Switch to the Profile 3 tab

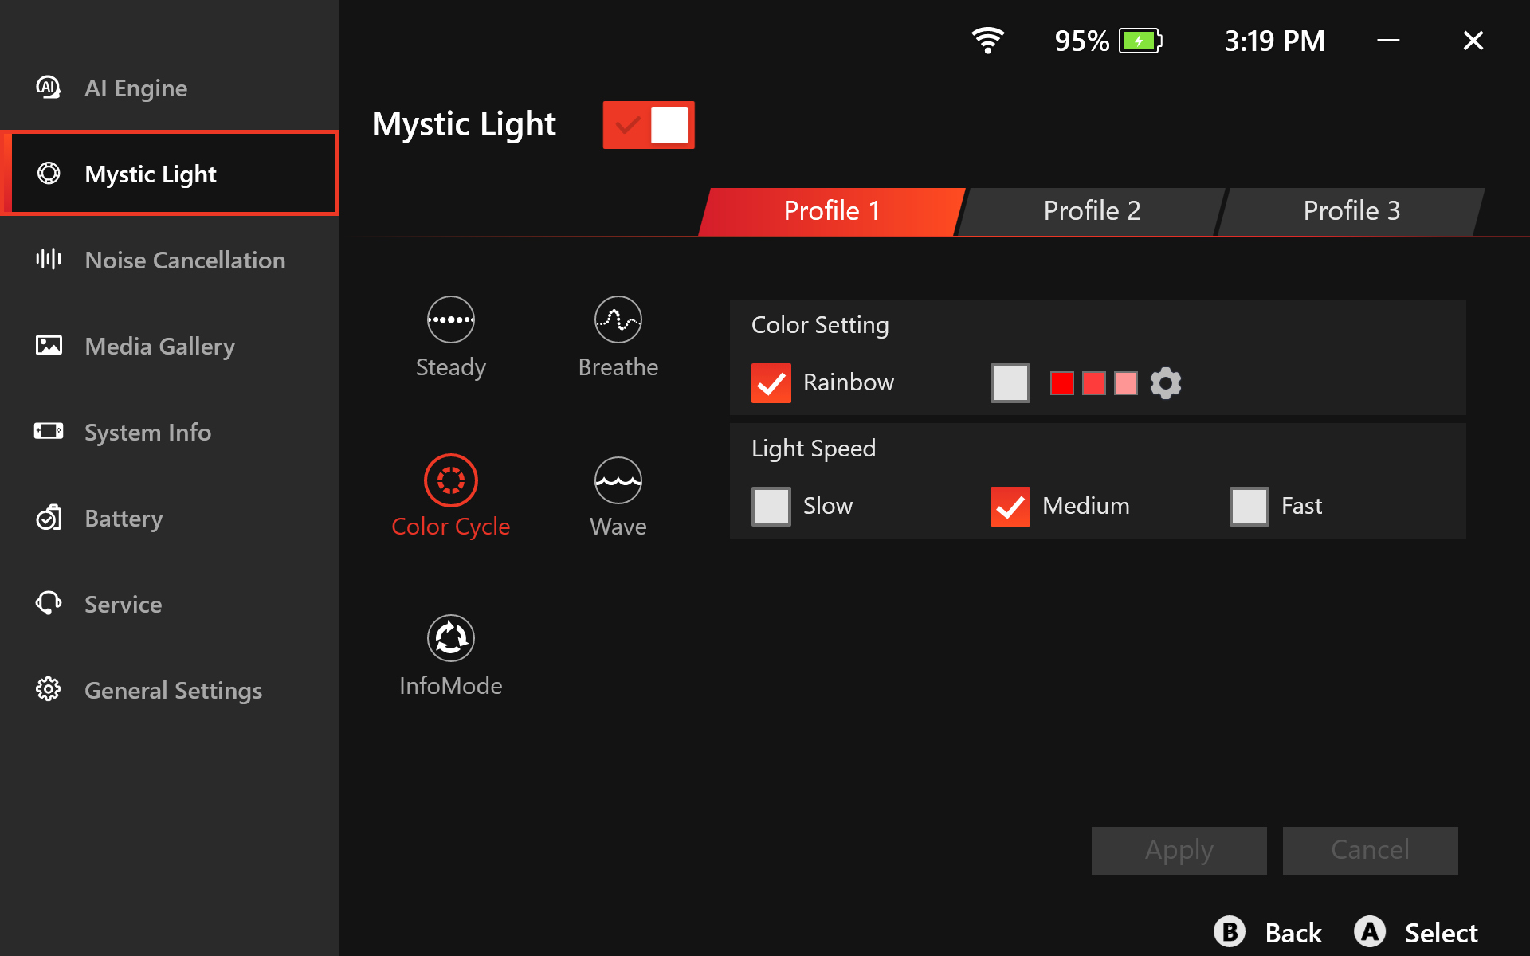1351,211
